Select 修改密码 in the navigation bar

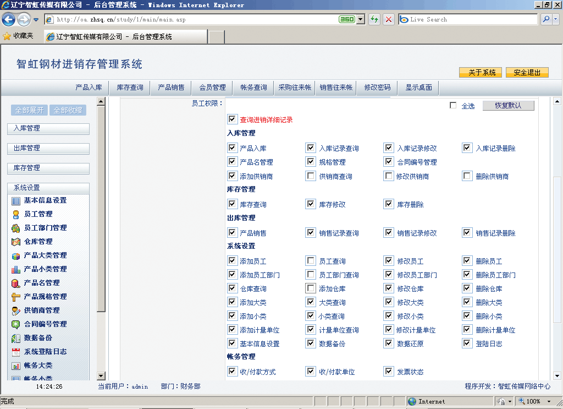(x=377, y=88)
